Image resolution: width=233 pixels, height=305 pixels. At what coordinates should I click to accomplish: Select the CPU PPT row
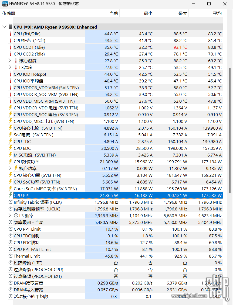pos(118,195)
